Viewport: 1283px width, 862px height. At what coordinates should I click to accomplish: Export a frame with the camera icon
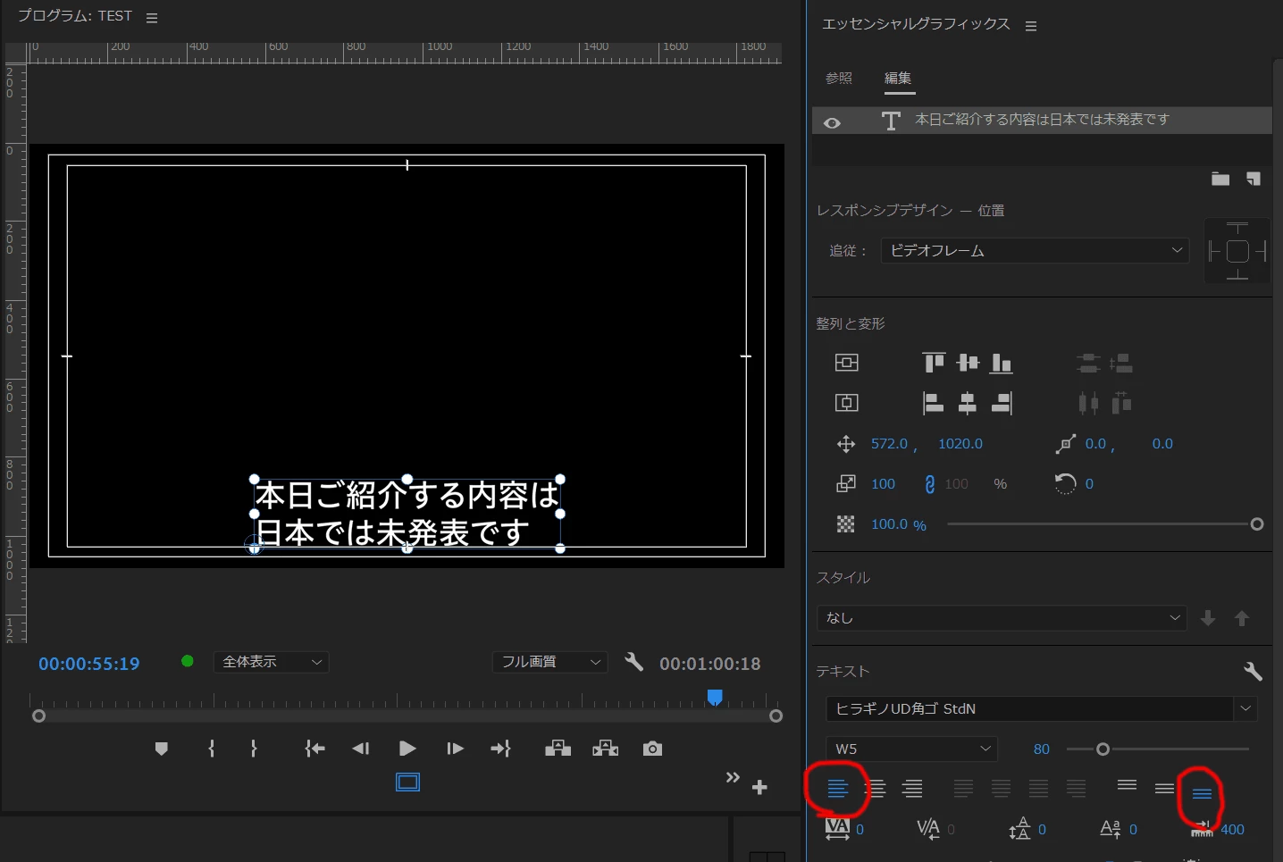pos(653,749)
